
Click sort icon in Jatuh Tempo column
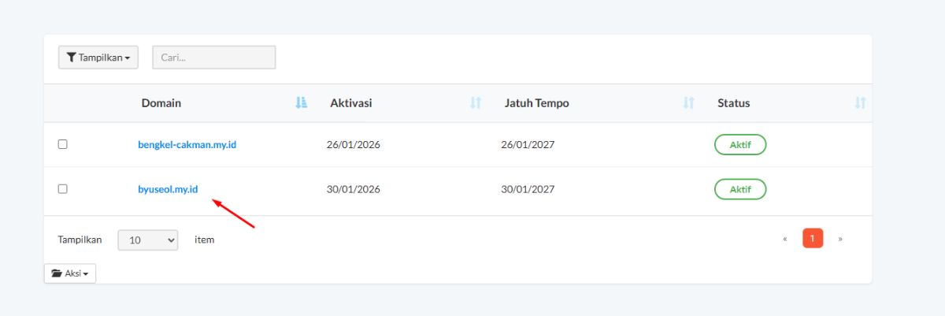[689, 103]
